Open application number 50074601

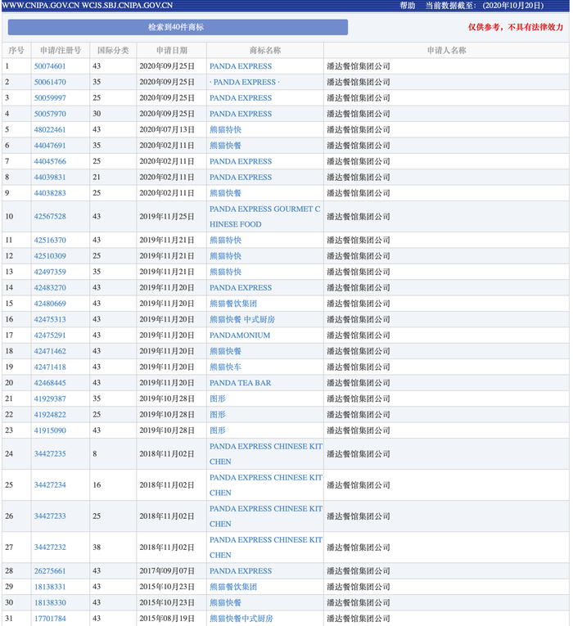coord(50,66)
